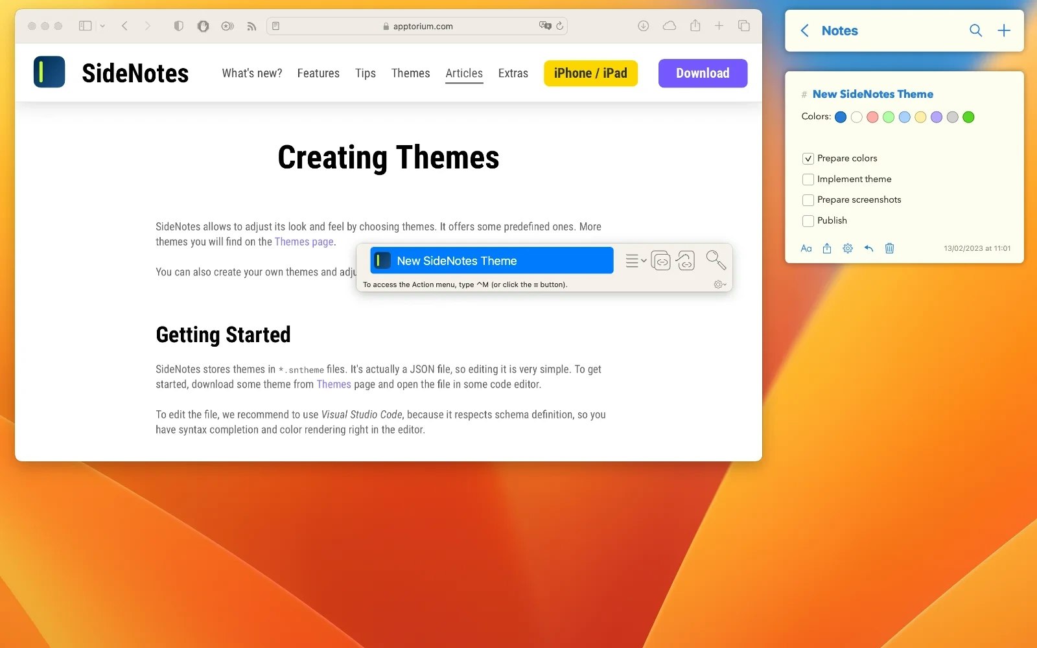Viewport: 1037px width, 648px height.
Task: Add a new note in SideNotes
Action: pos(1004,30)
